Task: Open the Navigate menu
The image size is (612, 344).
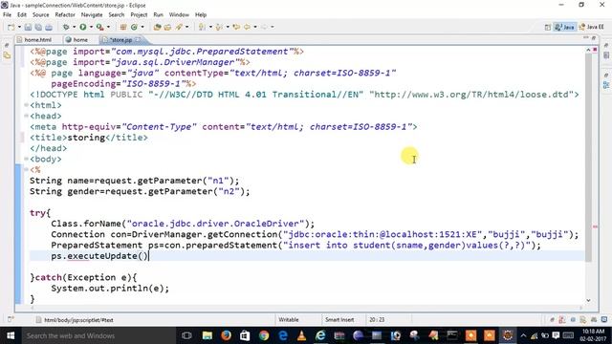Action: click(x=92, y=15)
